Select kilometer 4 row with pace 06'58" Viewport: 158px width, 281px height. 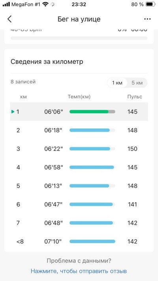[x=79, y=167]
